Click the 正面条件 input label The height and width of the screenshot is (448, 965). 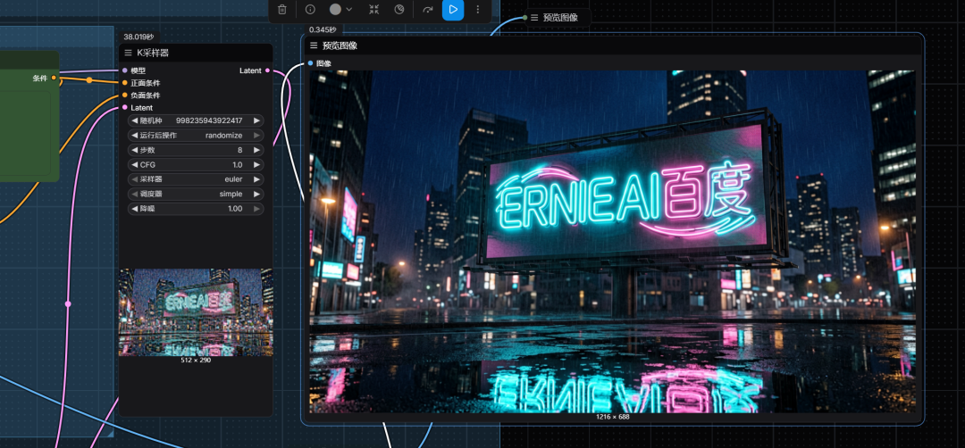tap(146, 83)
